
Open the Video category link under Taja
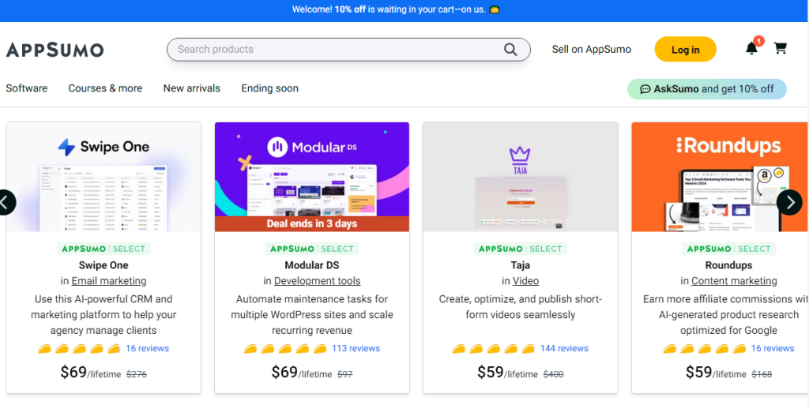(525, 281)
